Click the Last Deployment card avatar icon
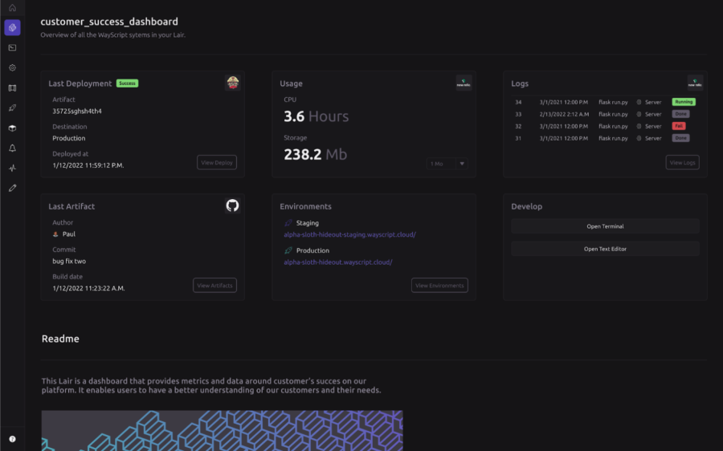This screenshot has height=451, width=723. (x=233, y=83)
